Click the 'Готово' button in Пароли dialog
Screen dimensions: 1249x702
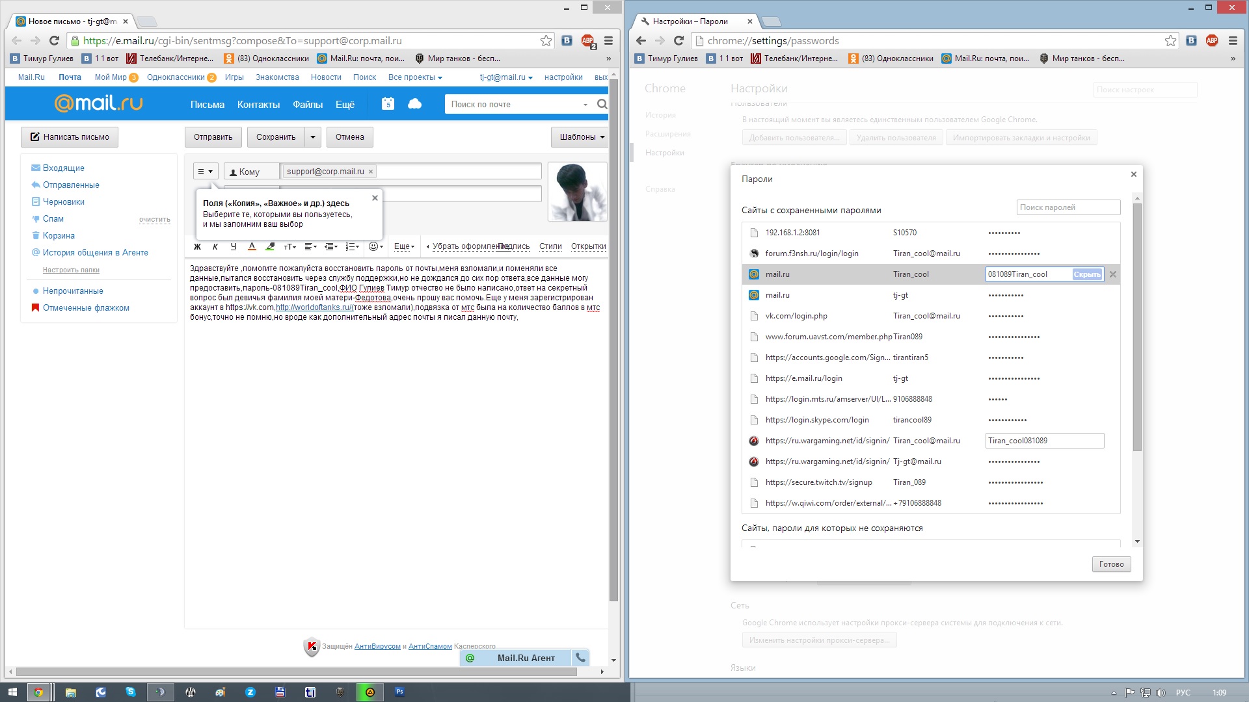1112,564
